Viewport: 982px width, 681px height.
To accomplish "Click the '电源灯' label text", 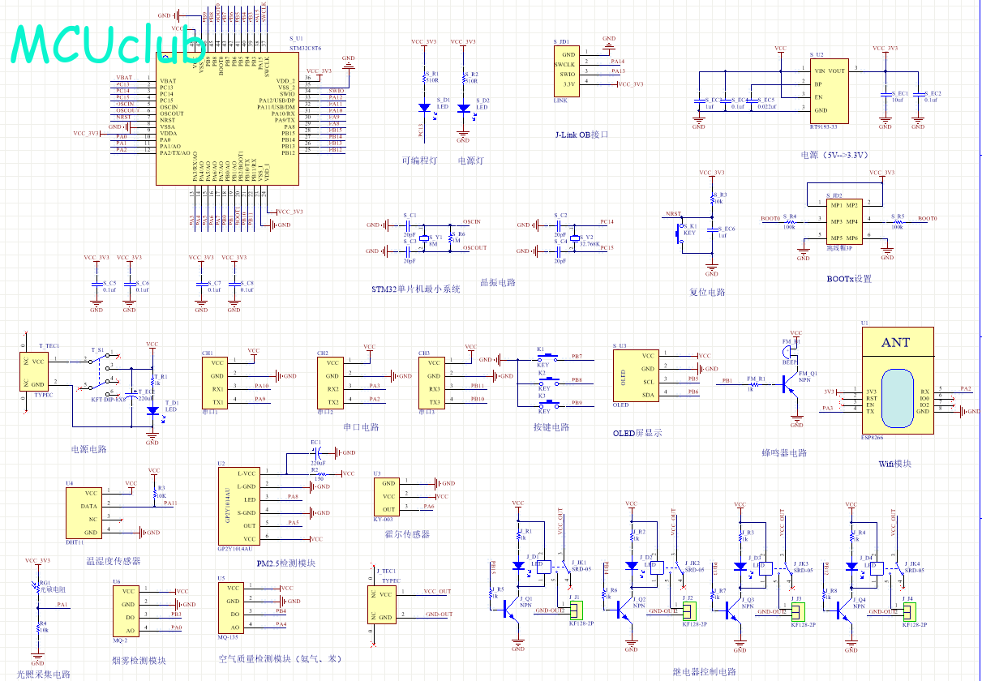I will click(471, 161).
